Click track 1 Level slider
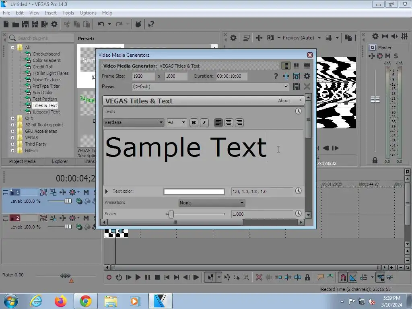 click(68, 201)
